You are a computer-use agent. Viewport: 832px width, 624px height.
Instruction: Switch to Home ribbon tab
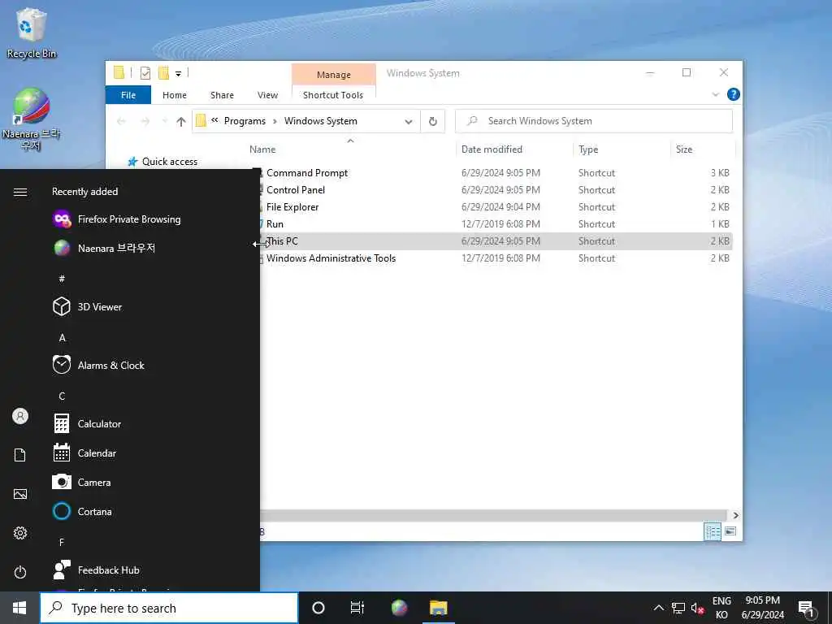[x=175, y=95]
